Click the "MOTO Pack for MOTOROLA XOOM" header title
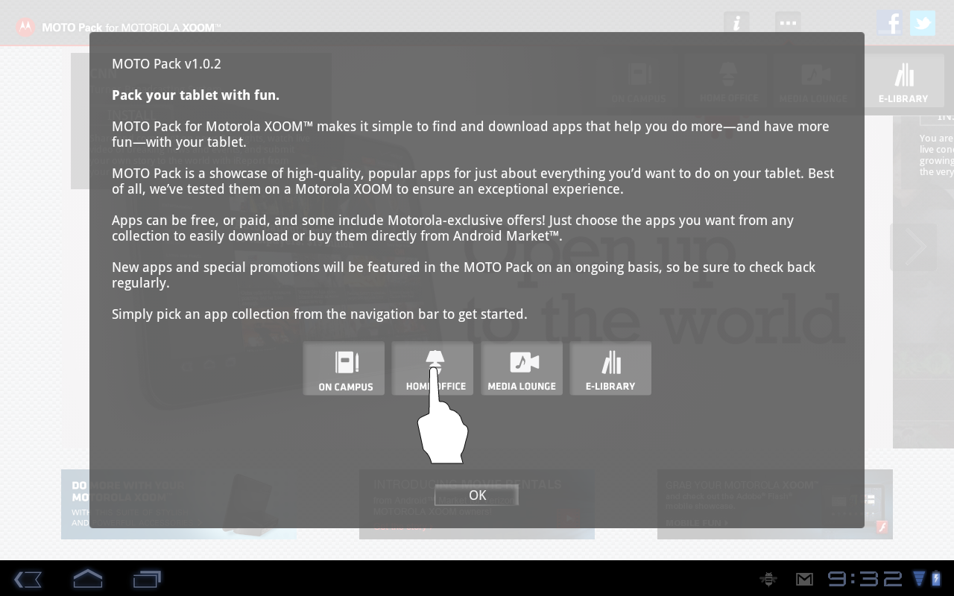 [x=131, y=28]
